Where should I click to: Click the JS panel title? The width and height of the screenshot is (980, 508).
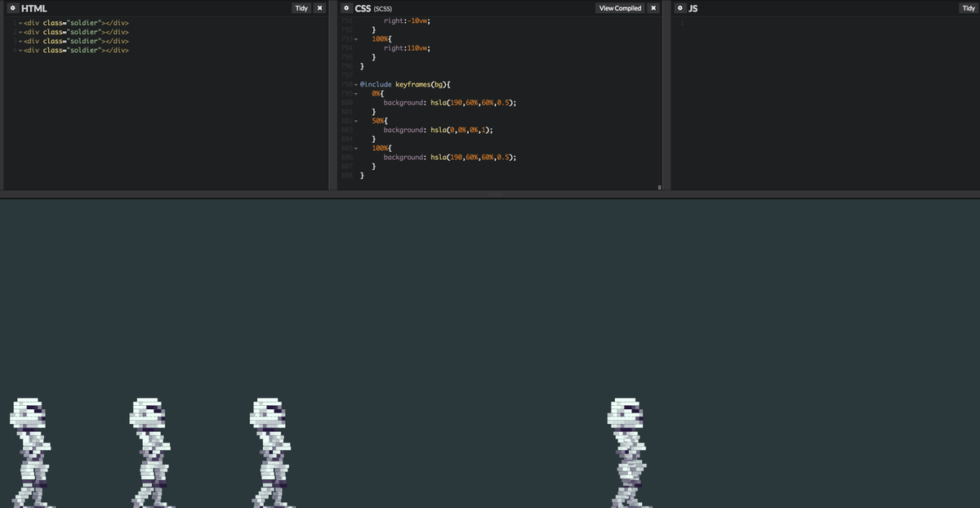coord(693,8)
